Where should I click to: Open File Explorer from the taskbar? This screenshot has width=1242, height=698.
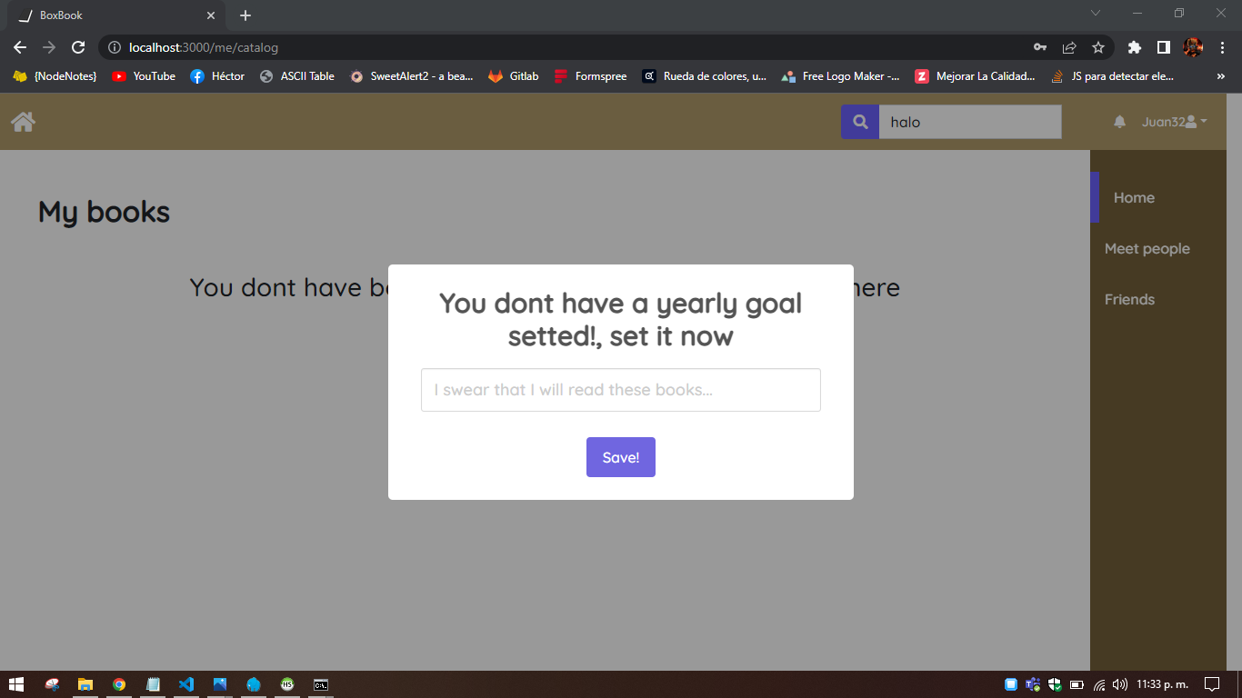tap(85, 684)
